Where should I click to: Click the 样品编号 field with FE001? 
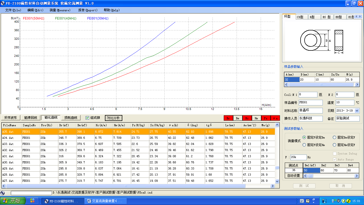click(311, 102)
